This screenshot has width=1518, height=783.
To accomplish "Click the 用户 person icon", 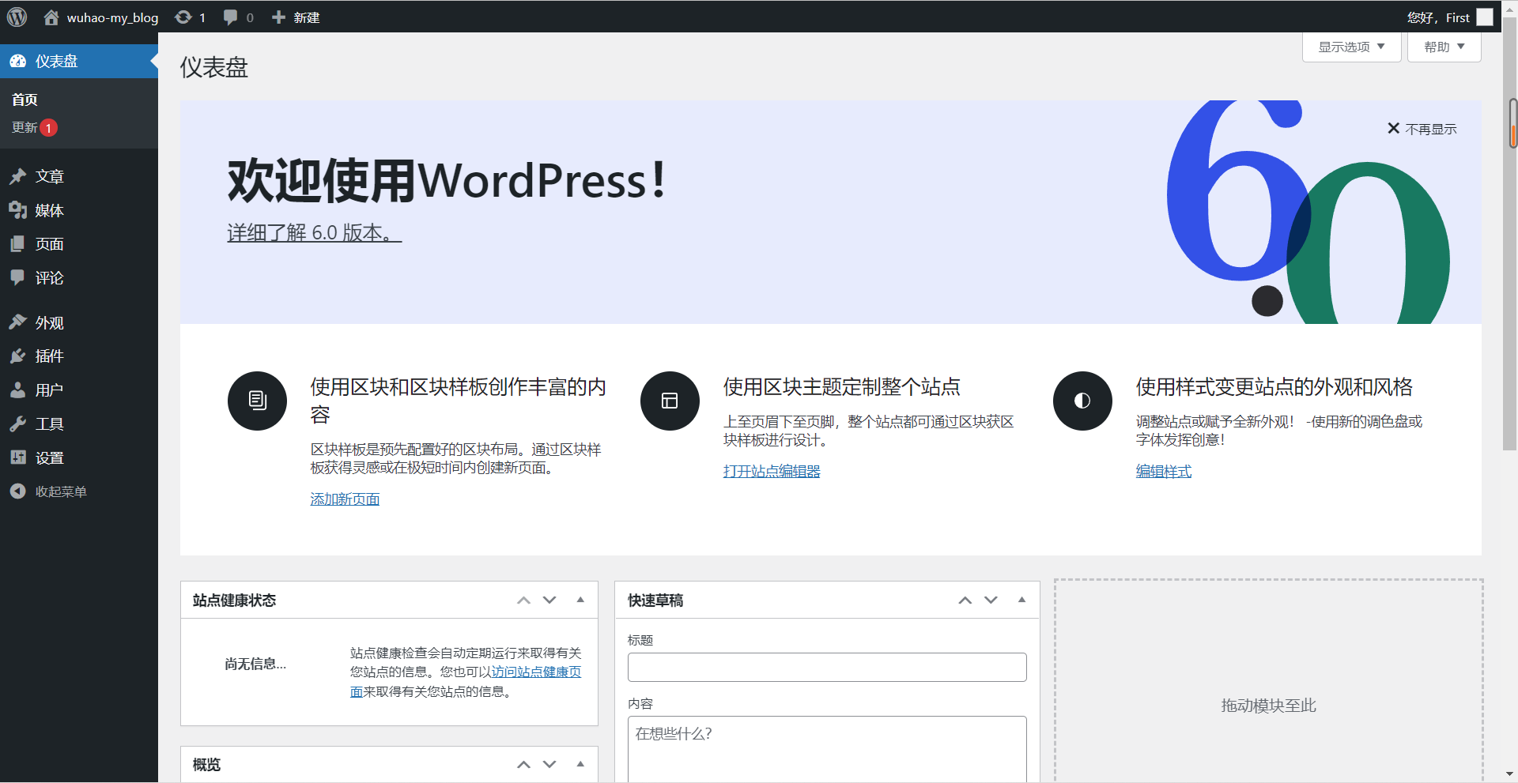I will coord(18,390).
